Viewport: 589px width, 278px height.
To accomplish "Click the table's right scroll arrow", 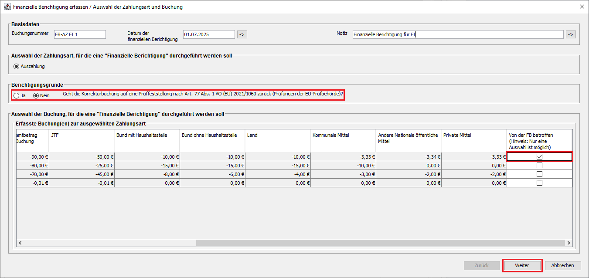I will click(568, 243).
